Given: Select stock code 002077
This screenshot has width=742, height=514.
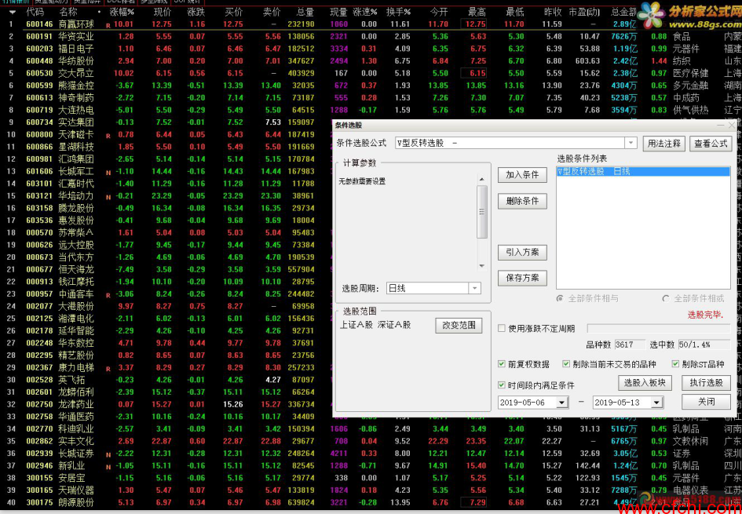Looking at the screenshot, I should tap(39, 306).
